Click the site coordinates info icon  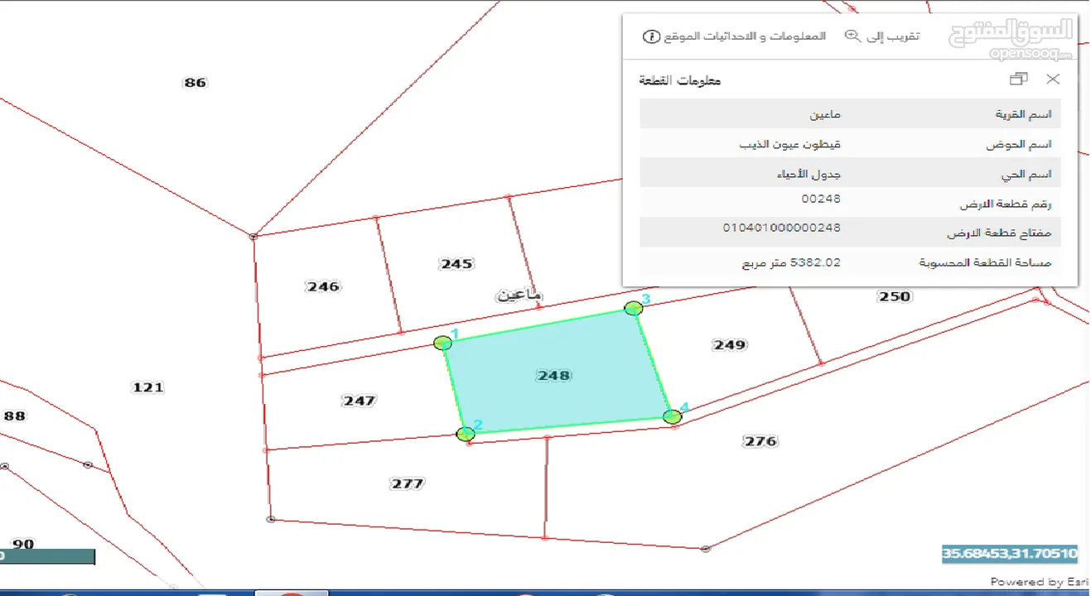point(651,36)
